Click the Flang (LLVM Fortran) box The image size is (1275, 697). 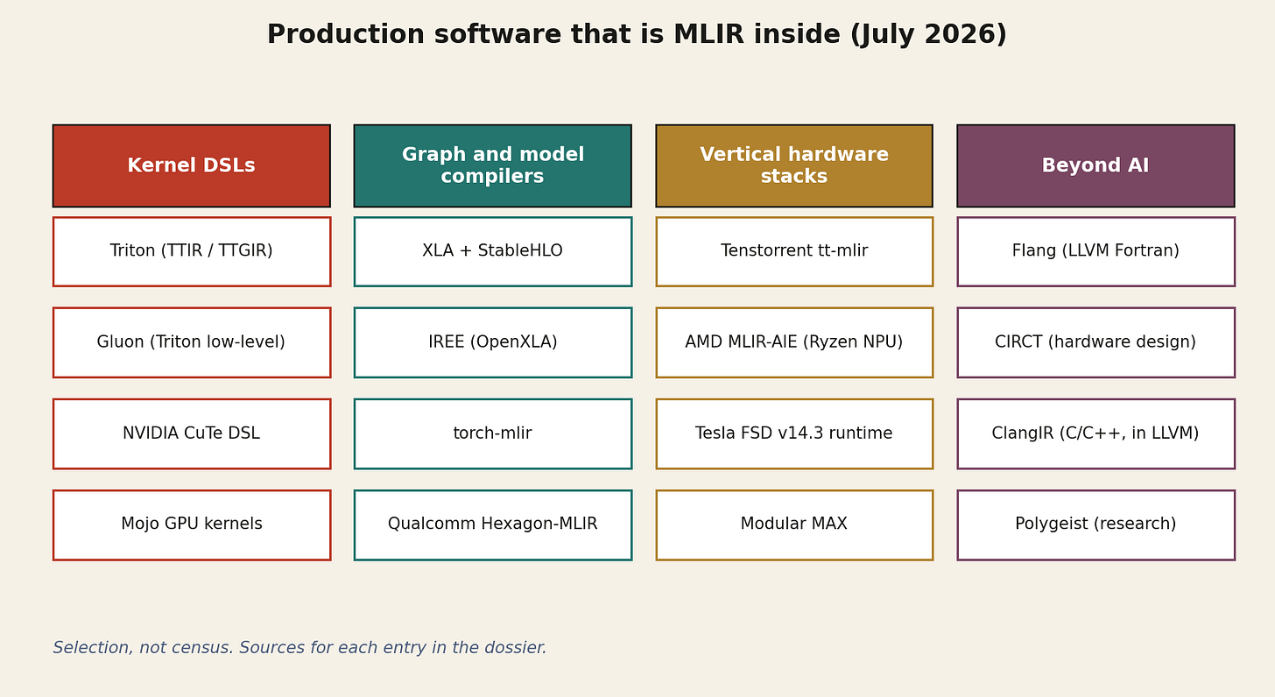[1095, 251]
